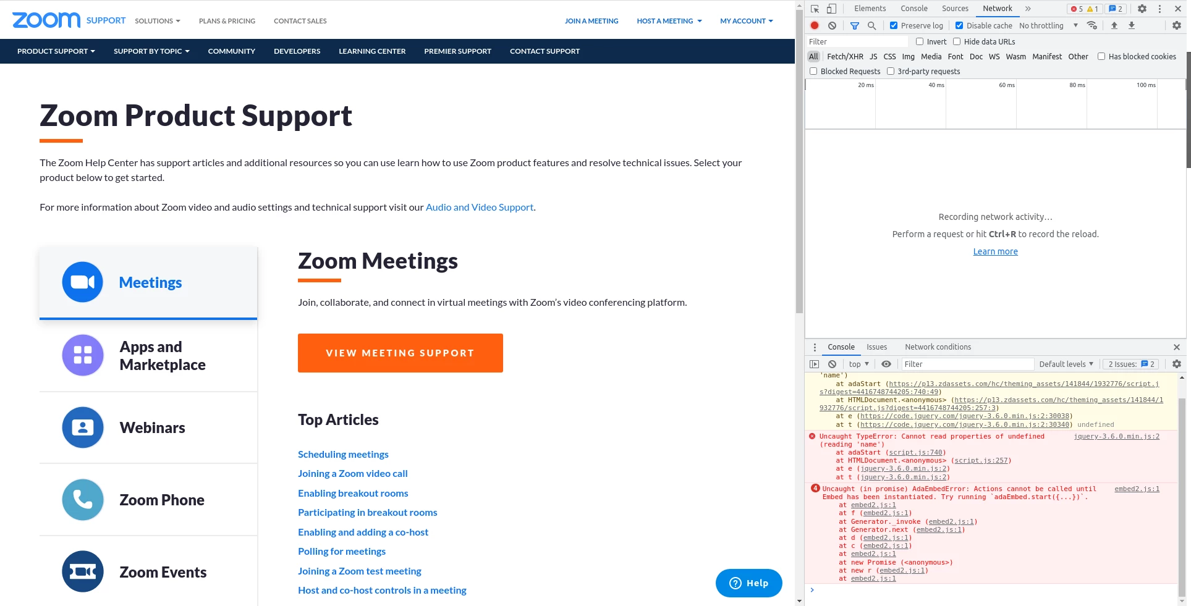Viewport: 1191px width, 606px height.
Task: Clear console icon
Action: tap(832, 364)
